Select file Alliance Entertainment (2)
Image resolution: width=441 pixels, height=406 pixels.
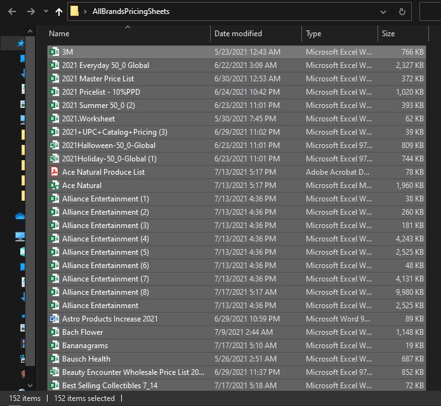coord(237,212)
